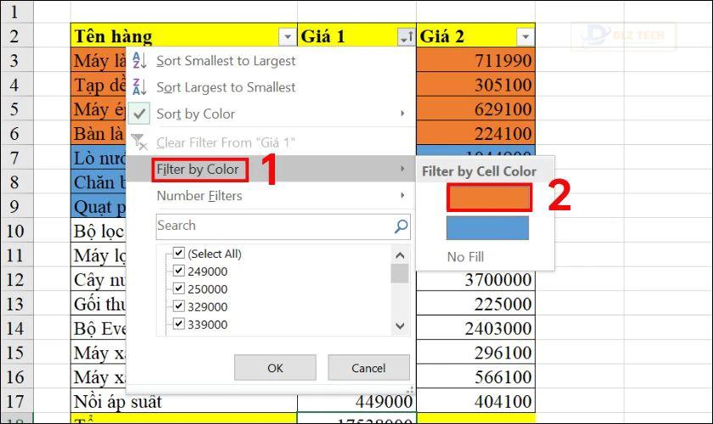Click cell with value 449000
The height and width of the screenshot is (424, 713).
pyautogui.click(x=356, y=403)
